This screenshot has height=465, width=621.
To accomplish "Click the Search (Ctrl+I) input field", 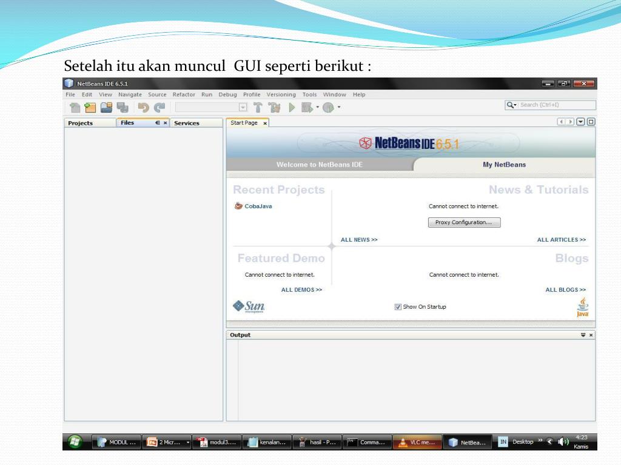I will [x=557, y=105].
